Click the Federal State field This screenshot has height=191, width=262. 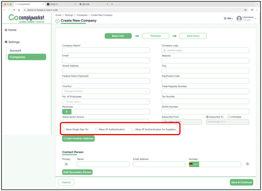click(x=106, y=81)
